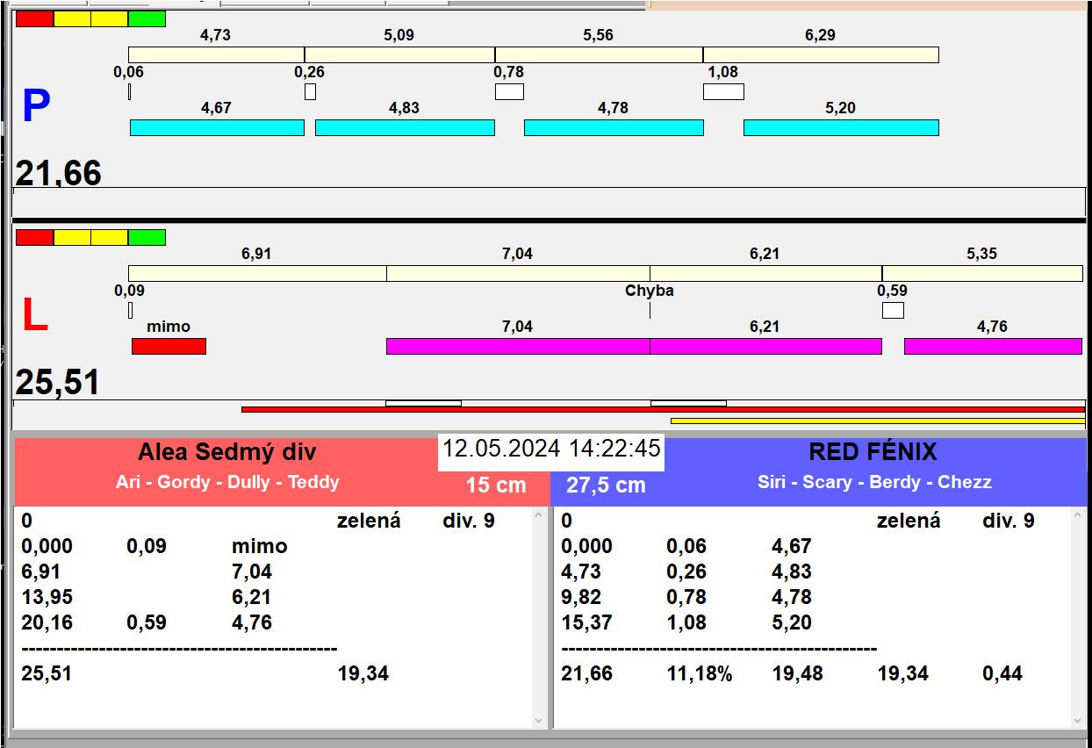Select lane L yellow light beside the red
Screen dimensions: 1092x748
72,237
